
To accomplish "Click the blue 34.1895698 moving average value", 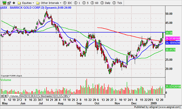I will (x=173, y=43).
